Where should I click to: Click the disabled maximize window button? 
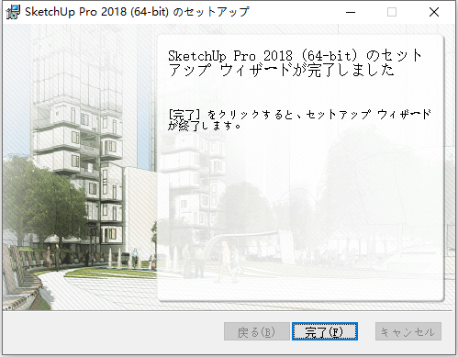(x=392, y=12)
